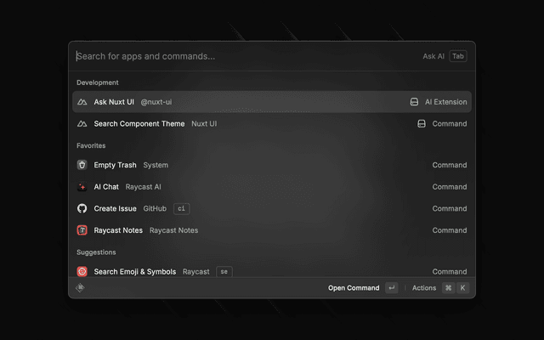Click the Development section header
Viewport: 544px width, 340px height.
coord(98,82)
